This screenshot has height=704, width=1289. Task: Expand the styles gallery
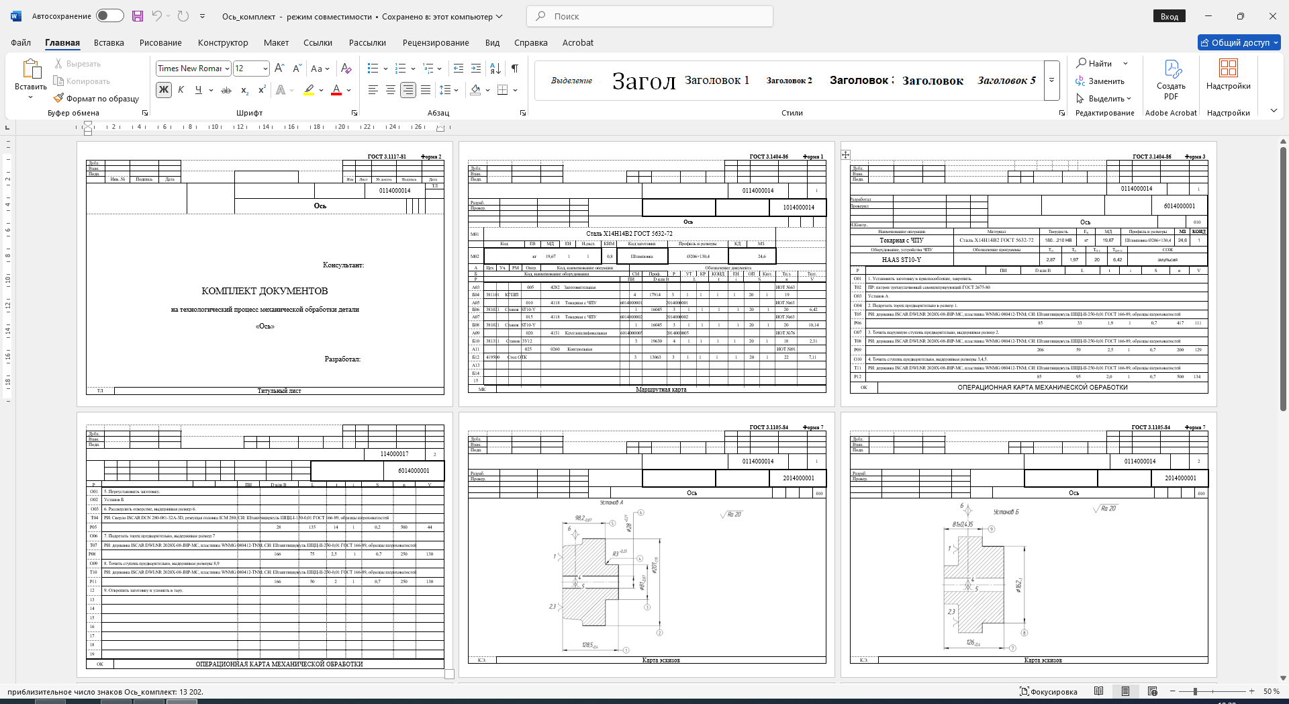point(1052,81)
